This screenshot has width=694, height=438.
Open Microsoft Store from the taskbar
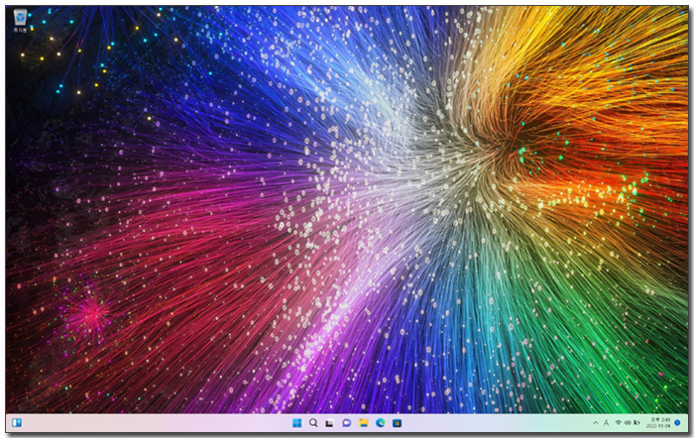[x=397, y=423]
